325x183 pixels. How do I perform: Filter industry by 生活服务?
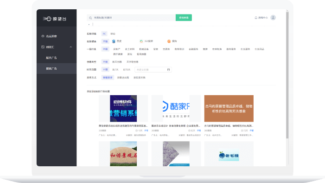pyautogui.click(x=245, y=49)
